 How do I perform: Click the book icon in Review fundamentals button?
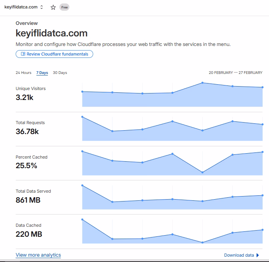[x=23, y=54]
